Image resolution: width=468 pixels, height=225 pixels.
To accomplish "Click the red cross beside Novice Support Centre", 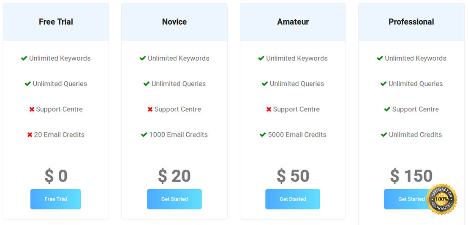I will (150, 110).
